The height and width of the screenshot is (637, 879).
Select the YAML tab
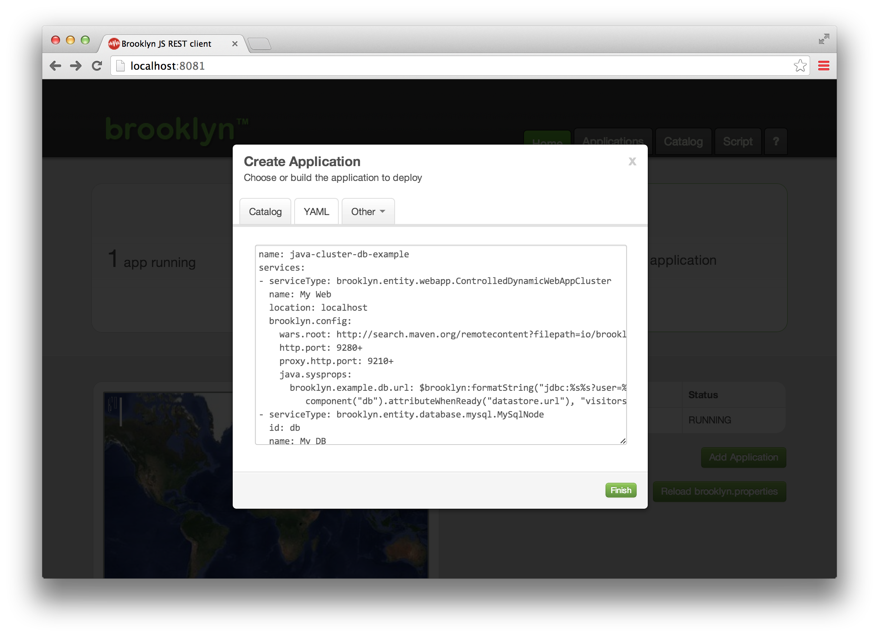tap(316, 212)
